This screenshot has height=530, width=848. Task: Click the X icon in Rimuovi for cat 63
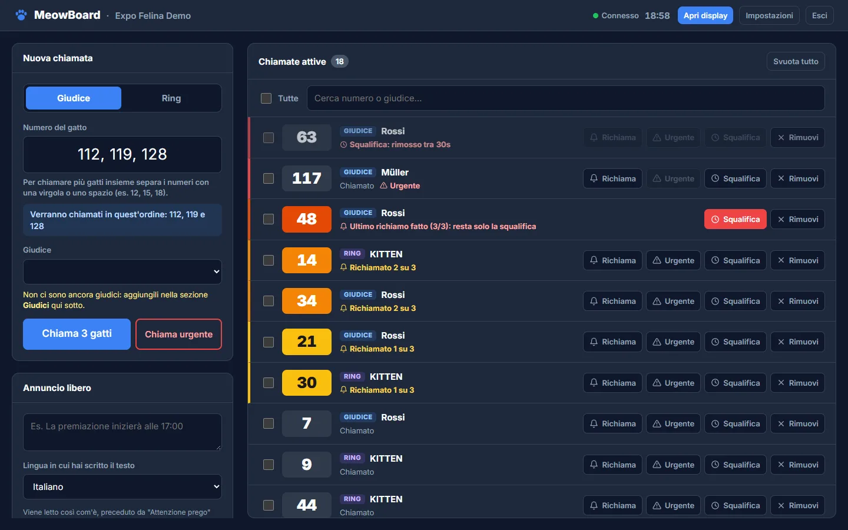click(x=781, y=137)
